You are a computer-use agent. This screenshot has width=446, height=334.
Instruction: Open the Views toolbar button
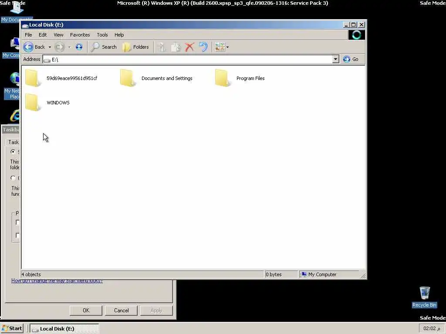coord(220,47)
